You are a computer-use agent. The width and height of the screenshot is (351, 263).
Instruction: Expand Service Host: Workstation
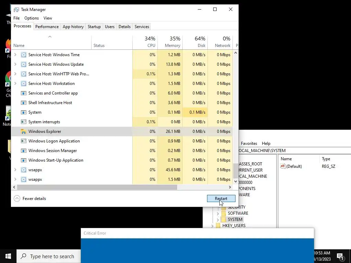(x=15, y=84)
